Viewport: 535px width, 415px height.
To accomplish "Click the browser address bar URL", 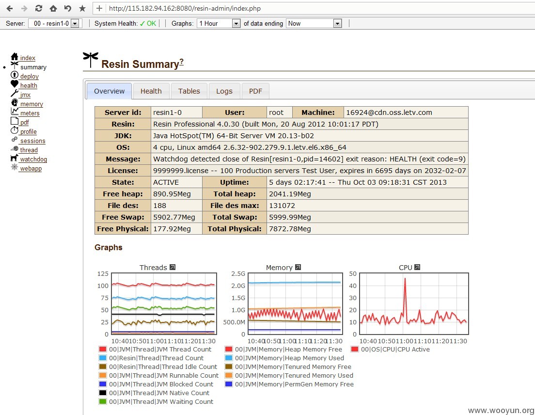I will (x=185, y=9).
